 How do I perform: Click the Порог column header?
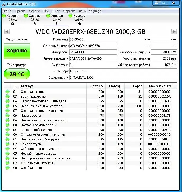tap(134, 86)
